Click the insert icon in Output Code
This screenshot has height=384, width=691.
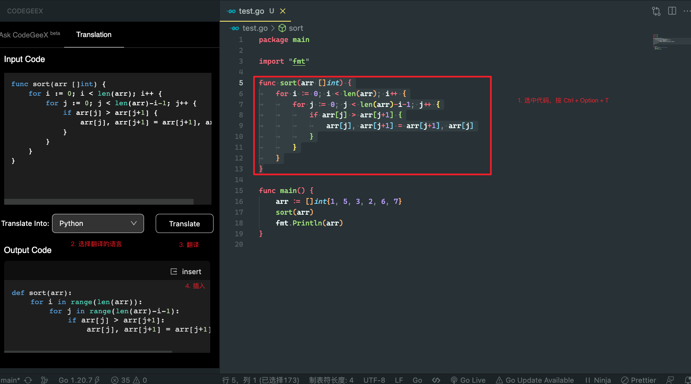pos(174,272)
